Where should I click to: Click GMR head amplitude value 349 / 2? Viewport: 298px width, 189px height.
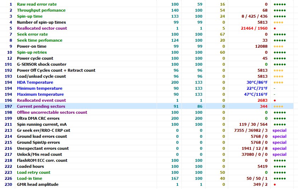pos(260,184)
